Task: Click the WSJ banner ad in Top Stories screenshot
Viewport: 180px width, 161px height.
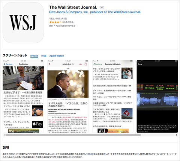Action: click(x=24, y=131)
